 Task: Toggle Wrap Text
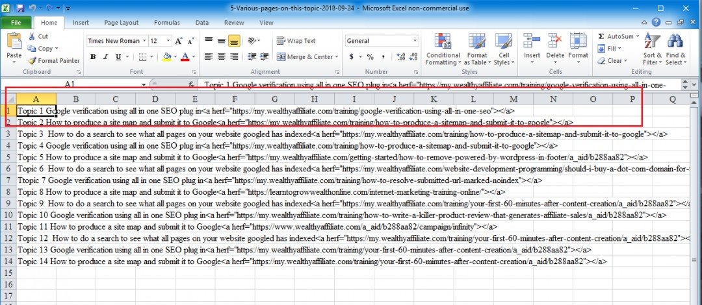point(296,41)
